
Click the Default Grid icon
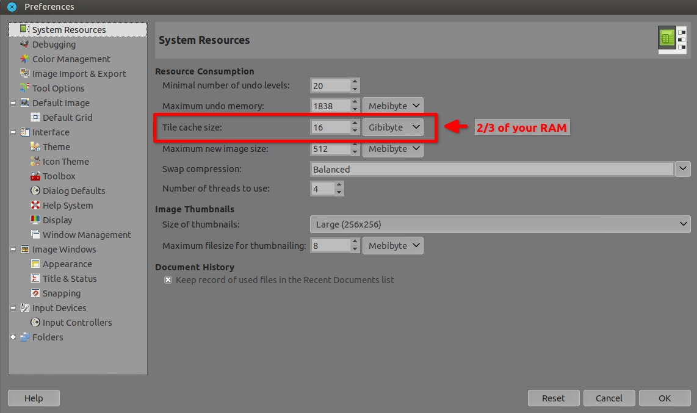point(35,117)
